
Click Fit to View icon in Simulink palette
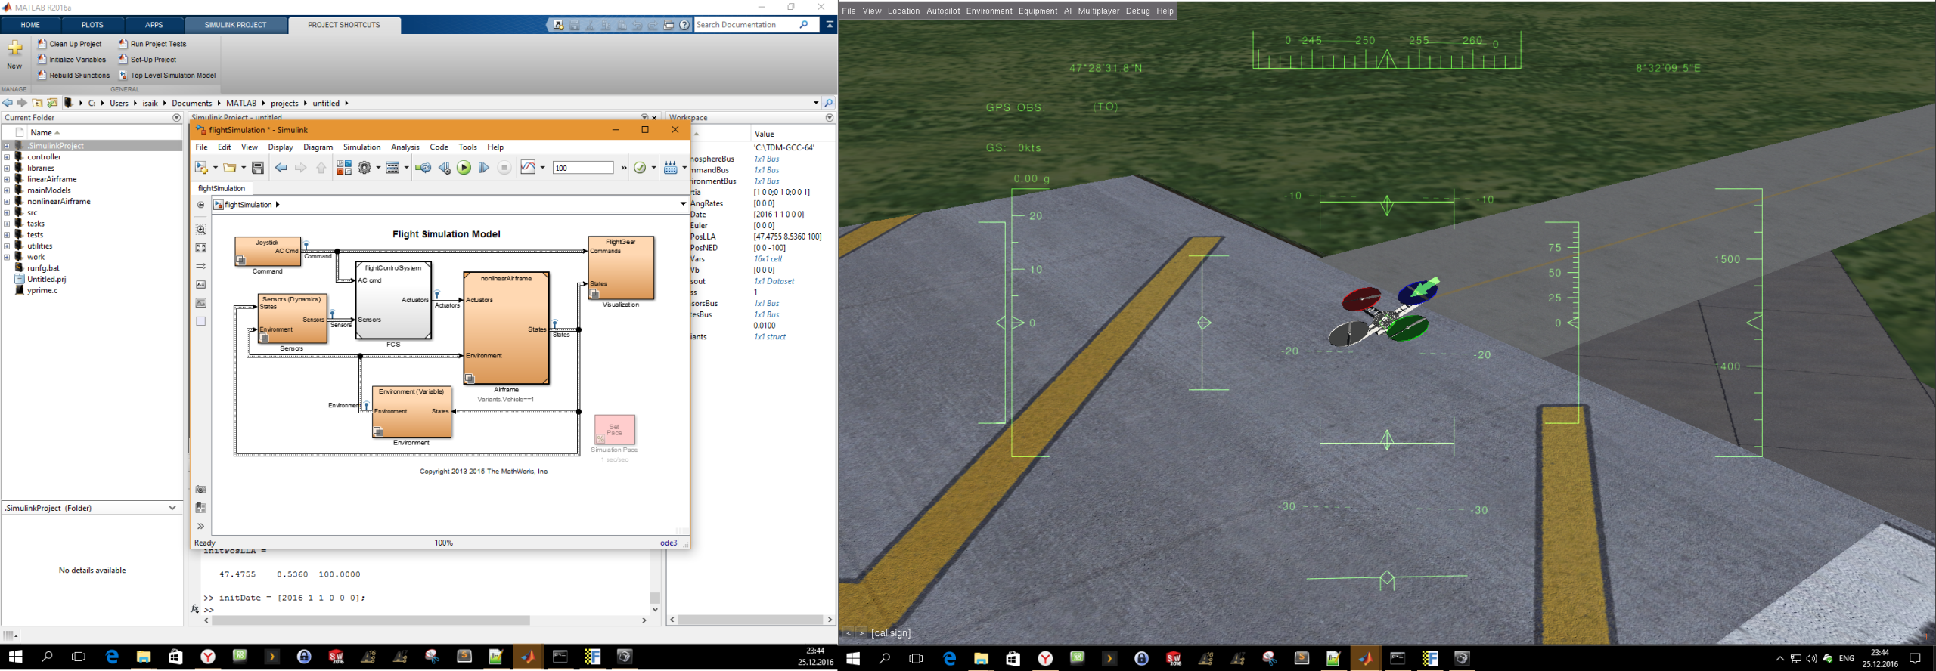[200, 248]
